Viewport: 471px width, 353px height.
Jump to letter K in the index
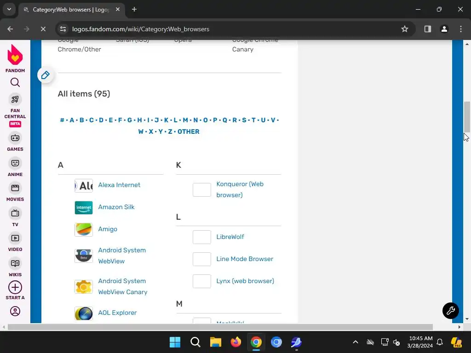[x=166, y=120]
